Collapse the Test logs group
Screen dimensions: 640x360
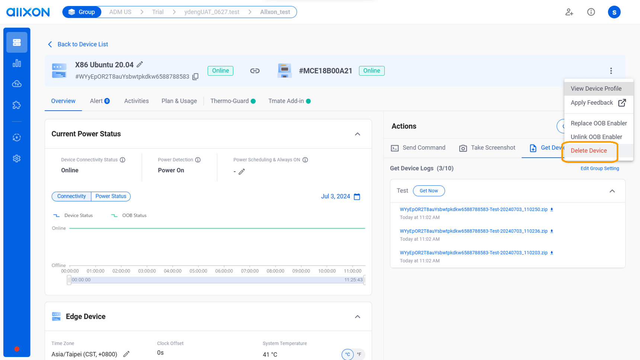[612, 191]
